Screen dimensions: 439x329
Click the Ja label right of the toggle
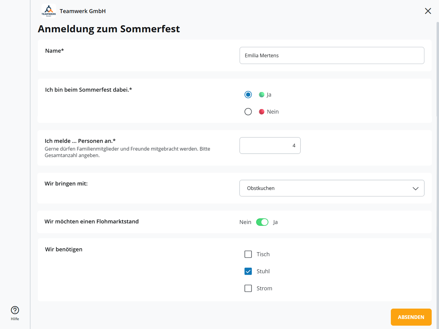pos(275,222)
